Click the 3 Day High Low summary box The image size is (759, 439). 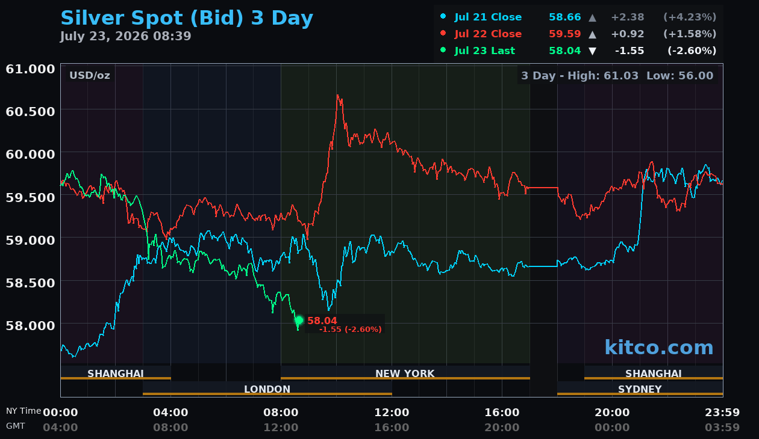[617, 76]
